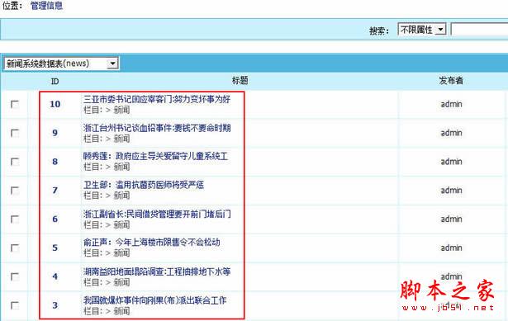Check the box for row ID 7

15,191
